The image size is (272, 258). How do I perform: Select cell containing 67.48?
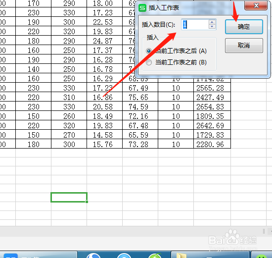140,125
